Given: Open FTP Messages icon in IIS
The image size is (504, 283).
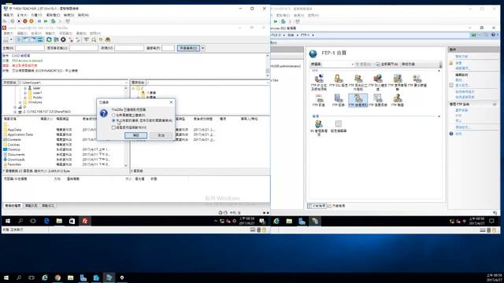Looking at the screenshot, I should (319, 101).
